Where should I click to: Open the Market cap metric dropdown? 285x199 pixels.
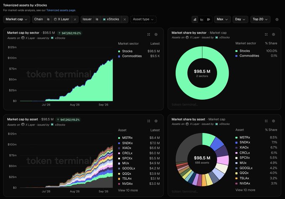click(16, 19)
